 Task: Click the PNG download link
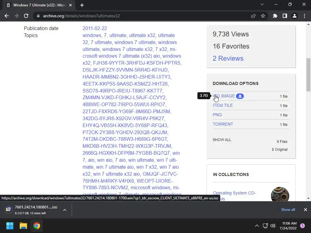217,115
